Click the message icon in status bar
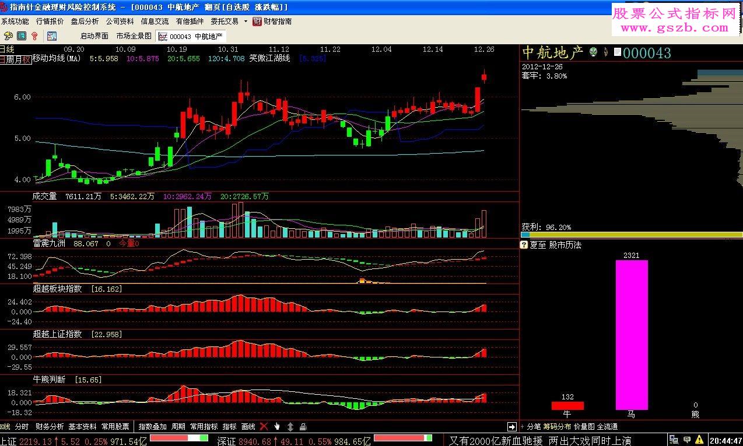The height and width of the screenshot is (446, 743). pyautogui.click(x=688, y=440)
